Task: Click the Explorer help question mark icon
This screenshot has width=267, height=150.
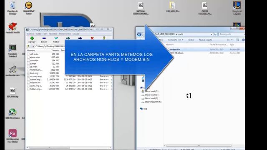Action: 243,40
